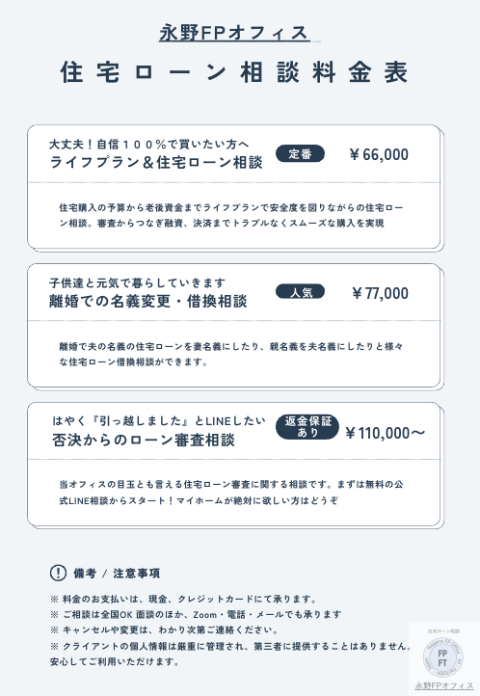
Task: Click the ¥110,000〜 price
Action: 386,432
